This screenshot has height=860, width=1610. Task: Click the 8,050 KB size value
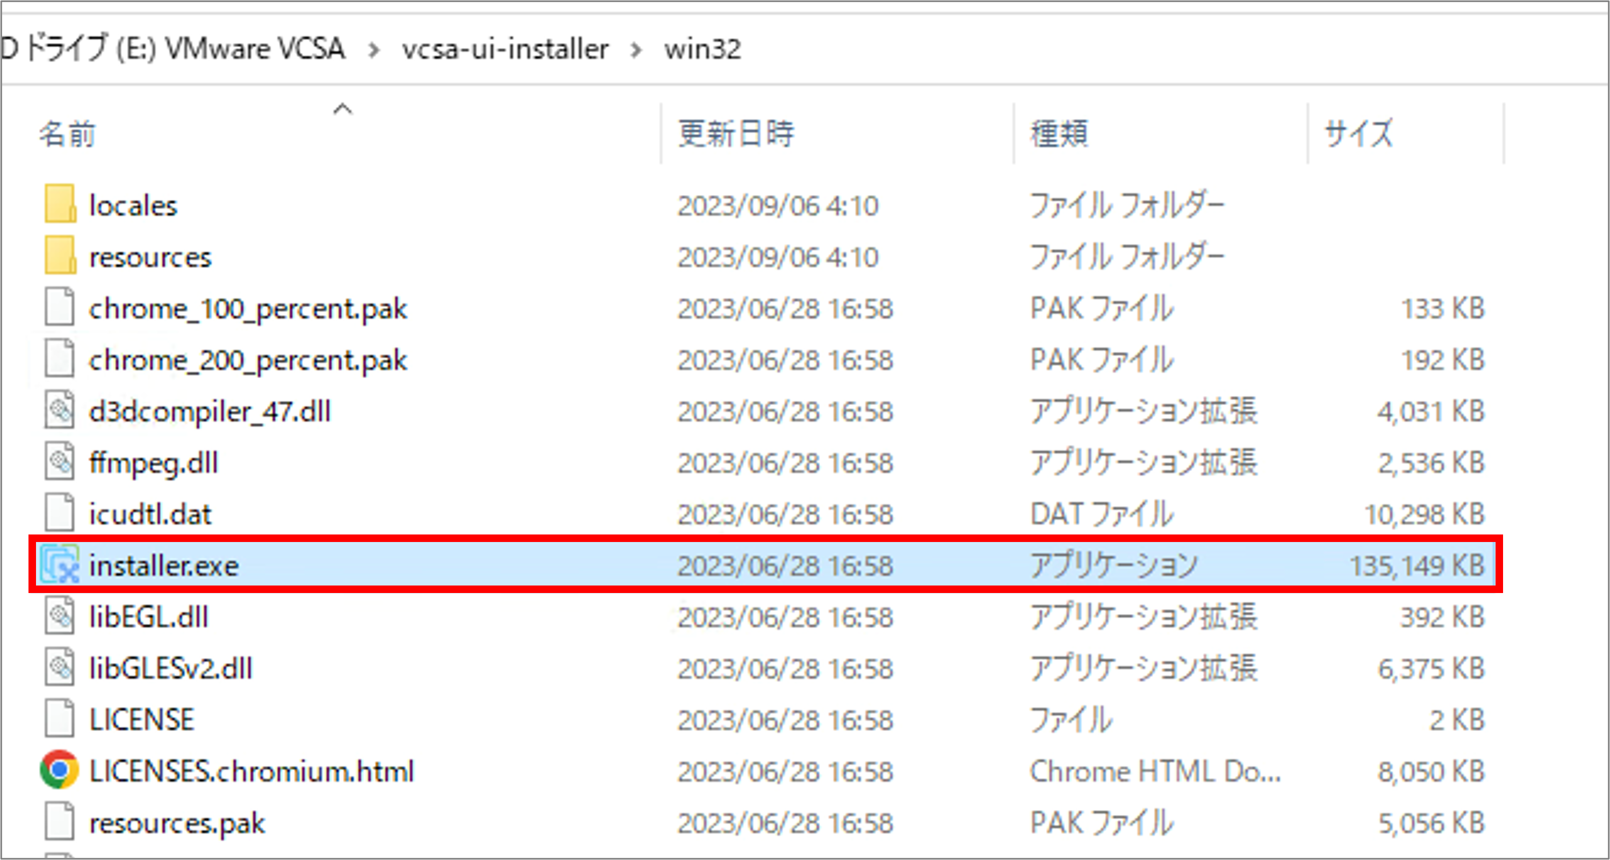pyautogui.click(x=1431, y=772)
